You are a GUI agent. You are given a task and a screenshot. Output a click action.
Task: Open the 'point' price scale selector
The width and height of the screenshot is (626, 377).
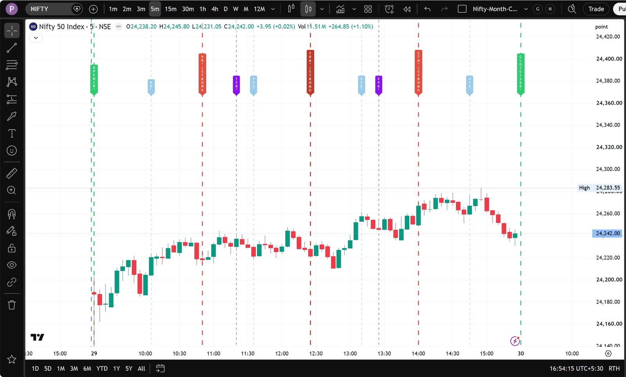[608, 27]
